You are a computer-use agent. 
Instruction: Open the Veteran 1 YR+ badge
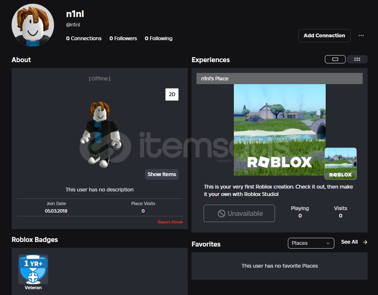(33, 269)
